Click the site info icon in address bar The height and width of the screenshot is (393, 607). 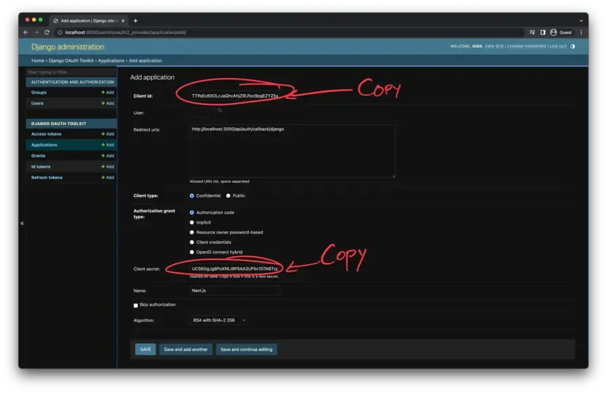click(60, 33)
